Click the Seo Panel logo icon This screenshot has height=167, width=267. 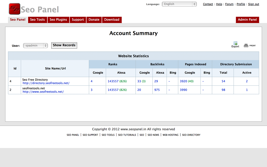pyautogui.click(x=15, y=9)
